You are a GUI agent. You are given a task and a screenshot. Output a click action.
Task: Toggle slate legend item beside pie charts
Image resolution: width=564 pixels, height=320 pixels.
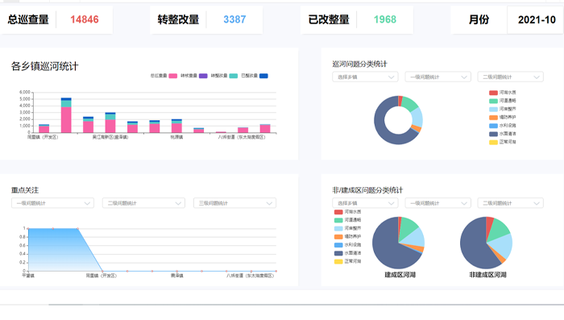coord(348,253)
